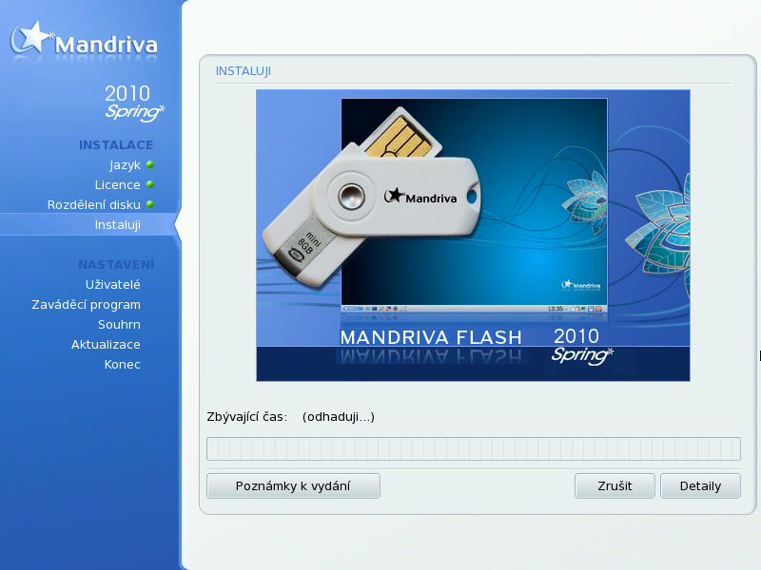Click the Mandriva Flash promotional slide image

pyautogui.click(x=473, y=236)
